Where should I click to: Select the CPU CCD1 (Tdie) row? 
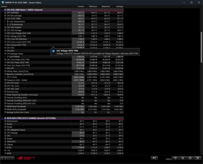[62, 18]
